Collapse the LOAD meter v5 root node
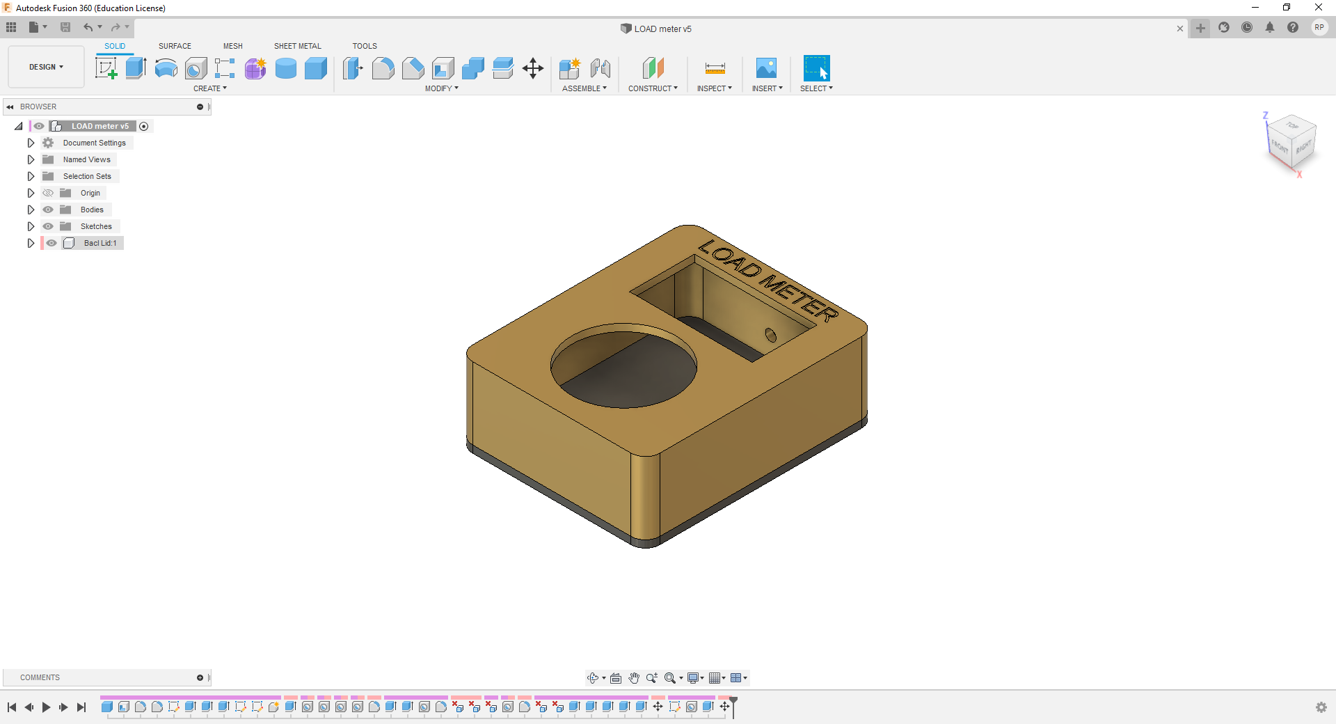Screen dimensions: 1336x724 coord(19,126)
